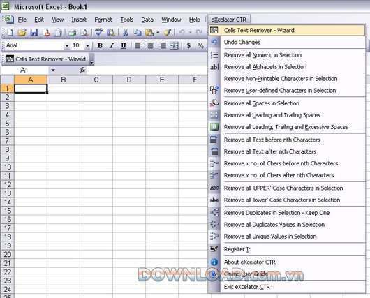Choose Remove all Text after nth Characters
Screen dimensions: 370x298
coord(287,151)
